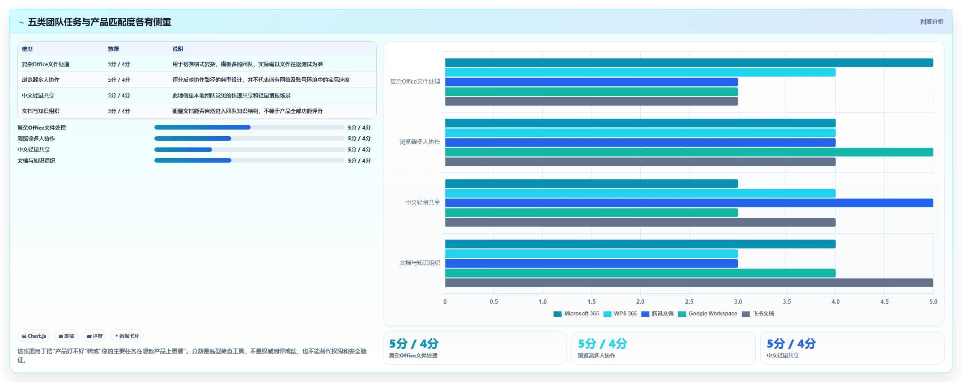
Task: Click chart axis label 浏览器多人协作
Action: [x=420, y=142]
